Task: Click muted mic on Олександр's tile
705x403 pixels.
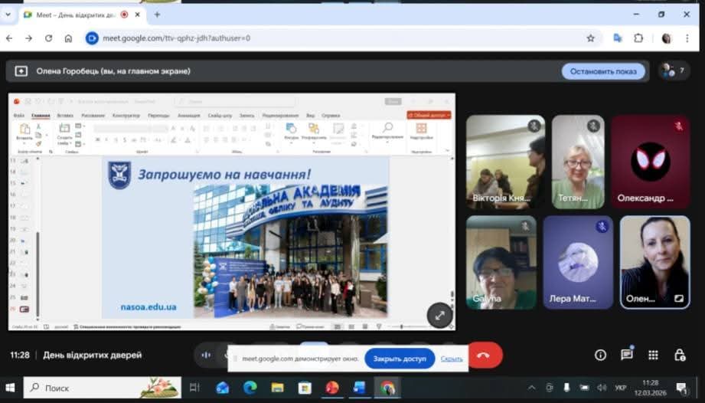Action: (678, 126)
